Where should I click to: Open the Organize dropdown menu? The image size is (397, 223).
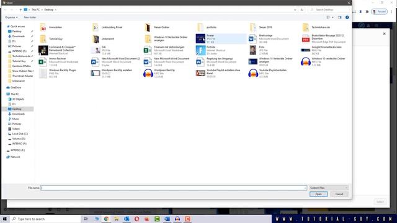tap(11, 17)
